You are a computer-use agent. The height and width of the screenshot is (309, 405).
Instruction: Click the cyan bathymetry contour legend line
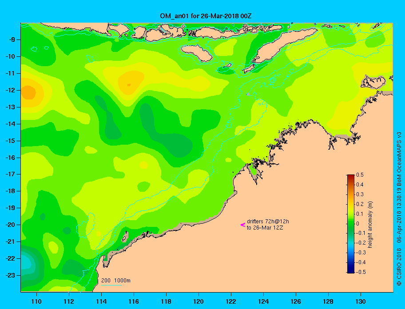point(111,285)
